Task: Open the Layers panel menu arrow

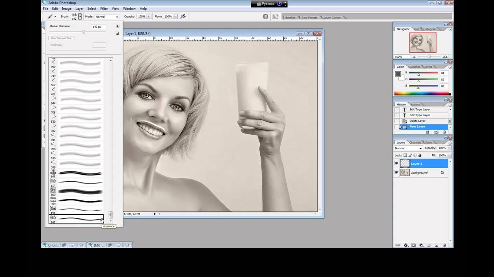Action: [x=450, y=142]
